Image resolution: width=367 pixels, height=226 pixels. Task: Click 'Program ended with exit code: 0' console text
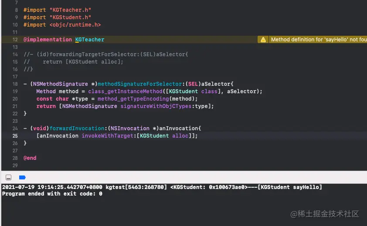[x=52, y=194]
